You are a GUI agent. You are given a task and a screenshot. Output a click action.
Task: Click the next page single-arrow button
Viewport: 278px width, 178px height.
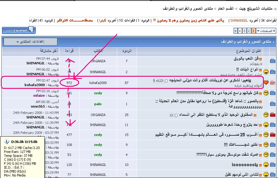coord(240,31)
